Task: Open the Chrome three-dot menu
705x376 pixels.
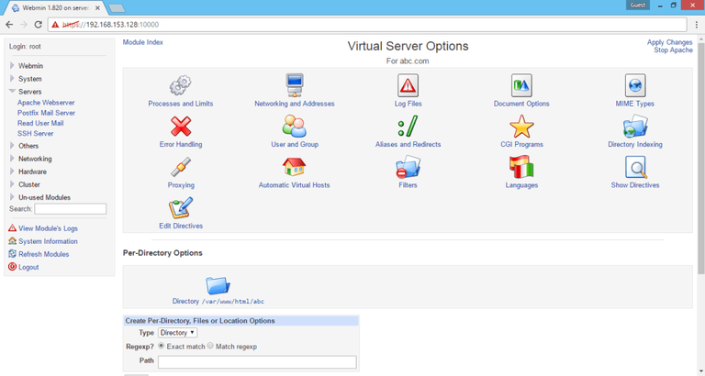Action: point(697,25)
